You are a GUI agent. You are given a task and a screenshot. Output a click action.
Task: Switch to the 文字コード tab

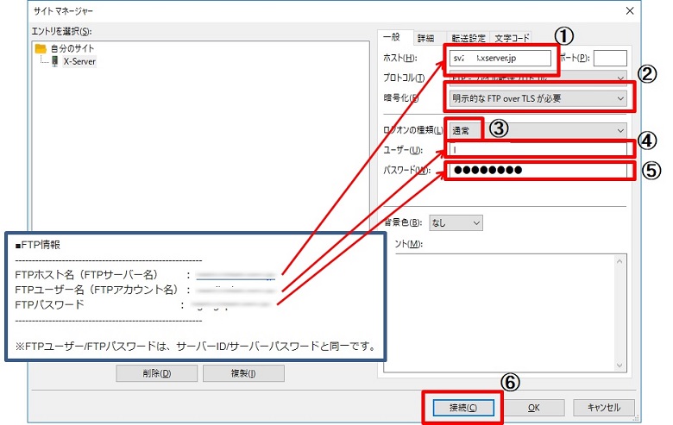tap(512, 39)
